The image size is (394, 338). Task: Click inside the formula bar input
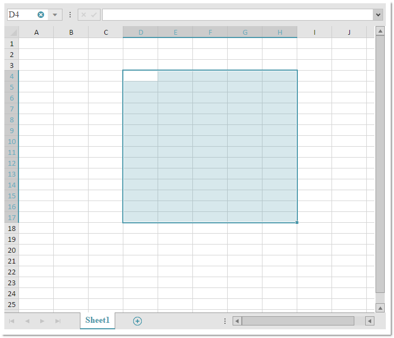237,15
